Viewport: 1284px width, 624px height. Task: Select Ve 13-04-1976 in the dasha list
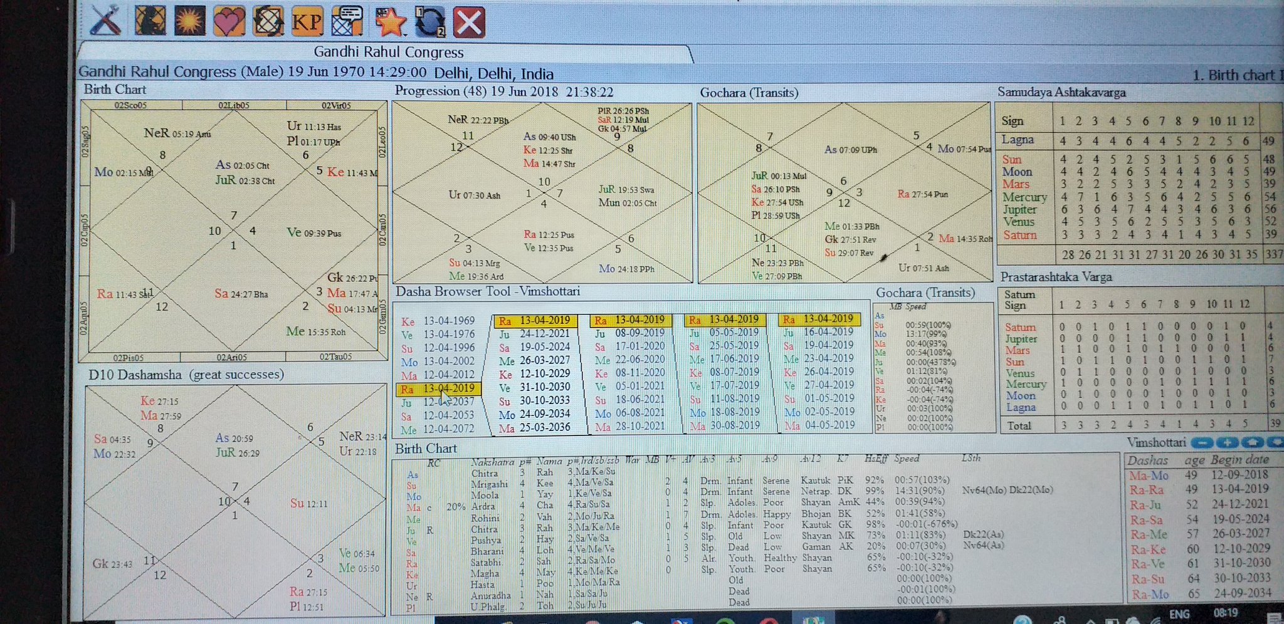point(438,335)
